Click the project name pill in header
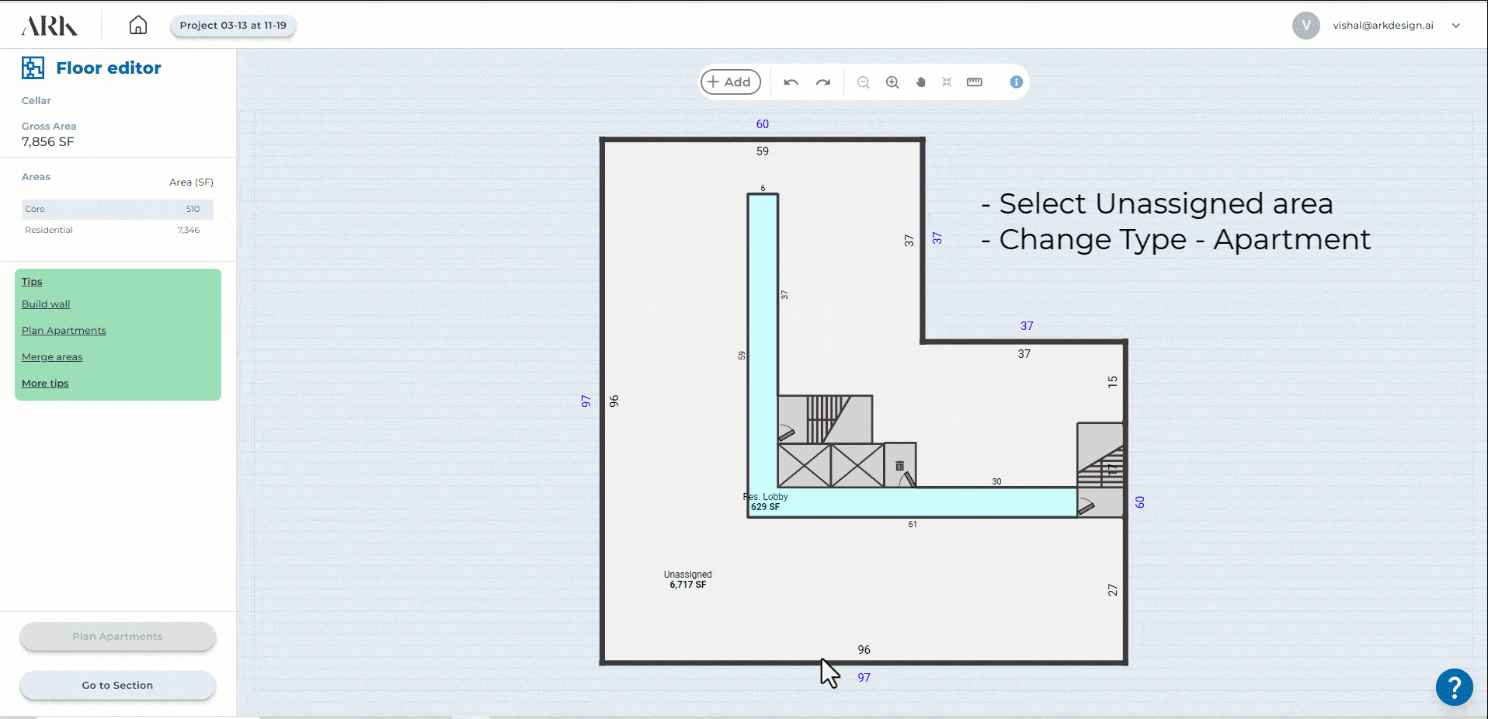The height and width of the screenshot is (719, 1488). [x=233, y=26]
